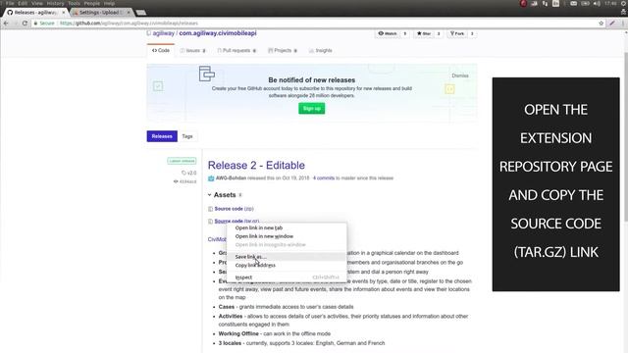Viewport: 628px width, 353px height.
Task: Switch to the Tags sub-navigation
Action: pos(187,136)
